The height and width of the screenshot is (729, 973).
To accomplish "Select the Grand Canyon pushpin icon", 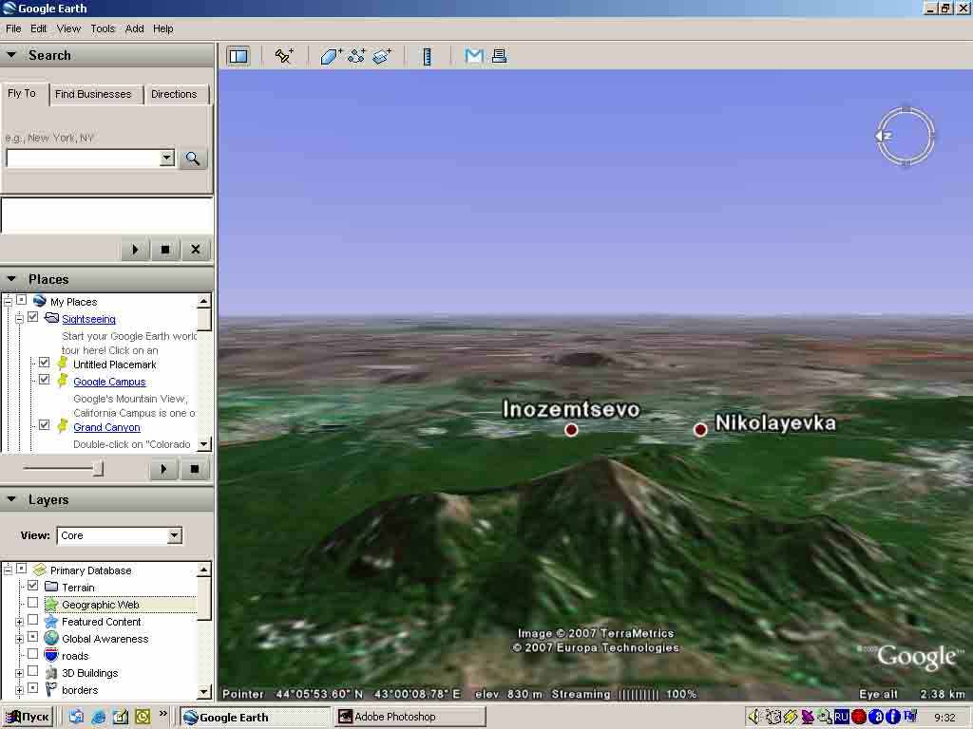I will coord(63,426).
